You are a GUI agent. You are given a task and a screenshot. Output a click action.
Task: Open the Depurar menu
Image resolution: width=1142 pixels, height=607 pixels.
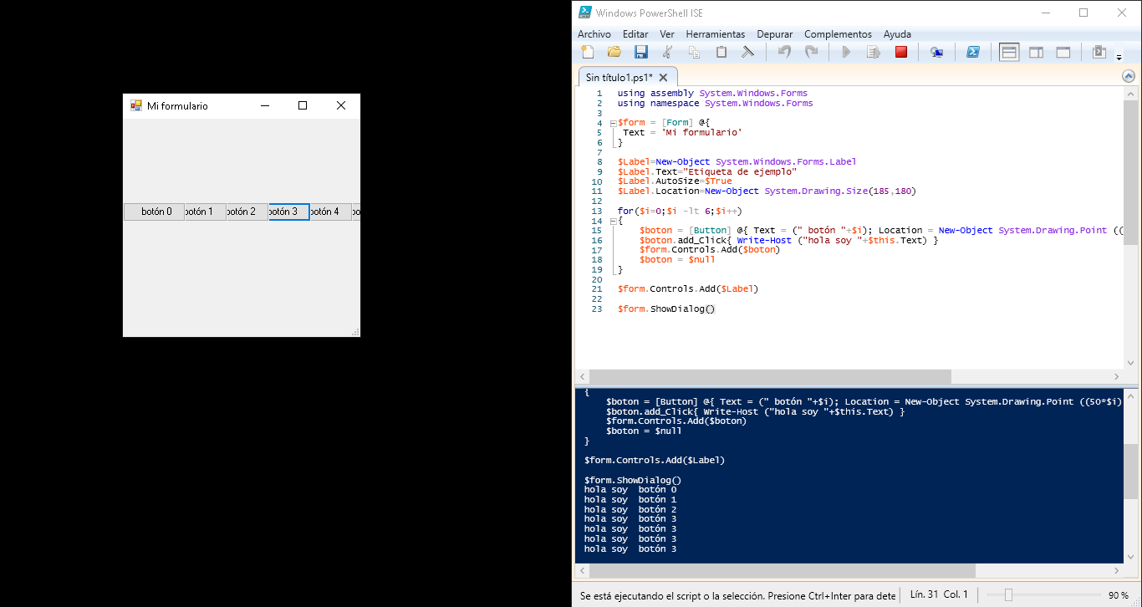point(775,34)
